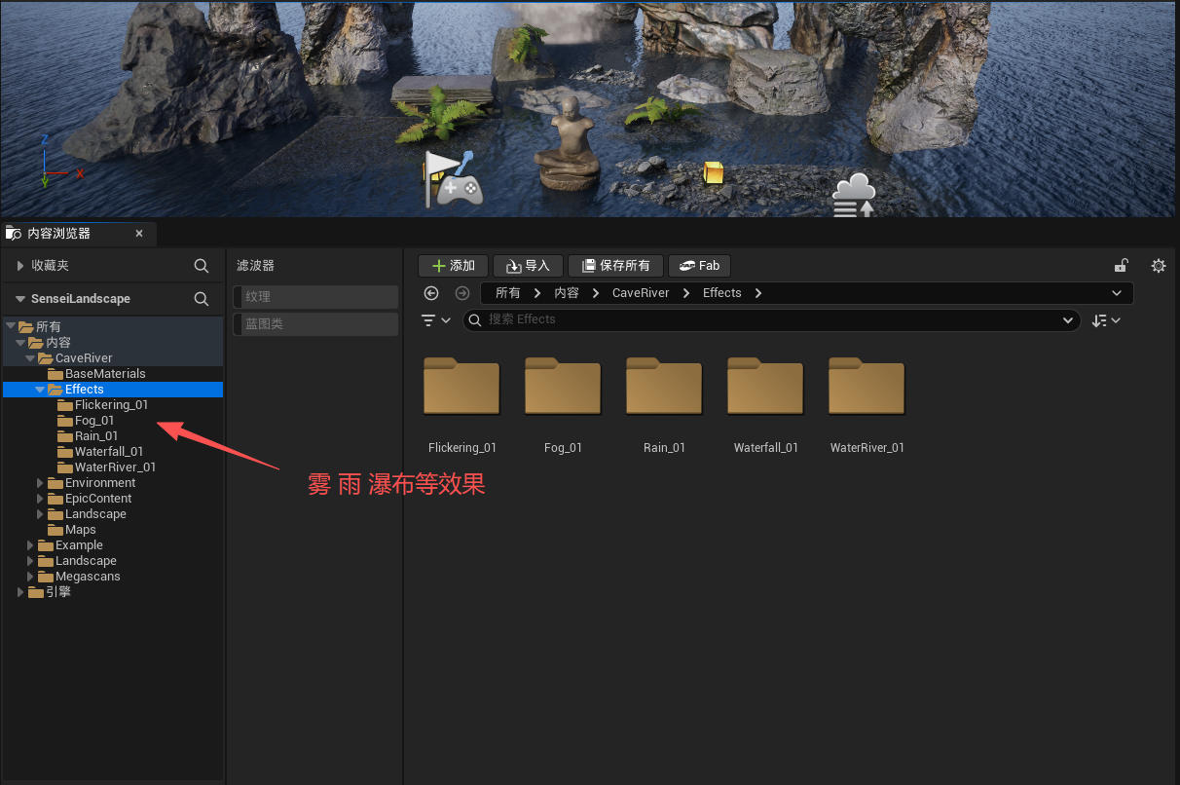This screenshot has width=1180, height=785.
Task: Select Effects in the folder tree
Action: (x=84, y=390)
